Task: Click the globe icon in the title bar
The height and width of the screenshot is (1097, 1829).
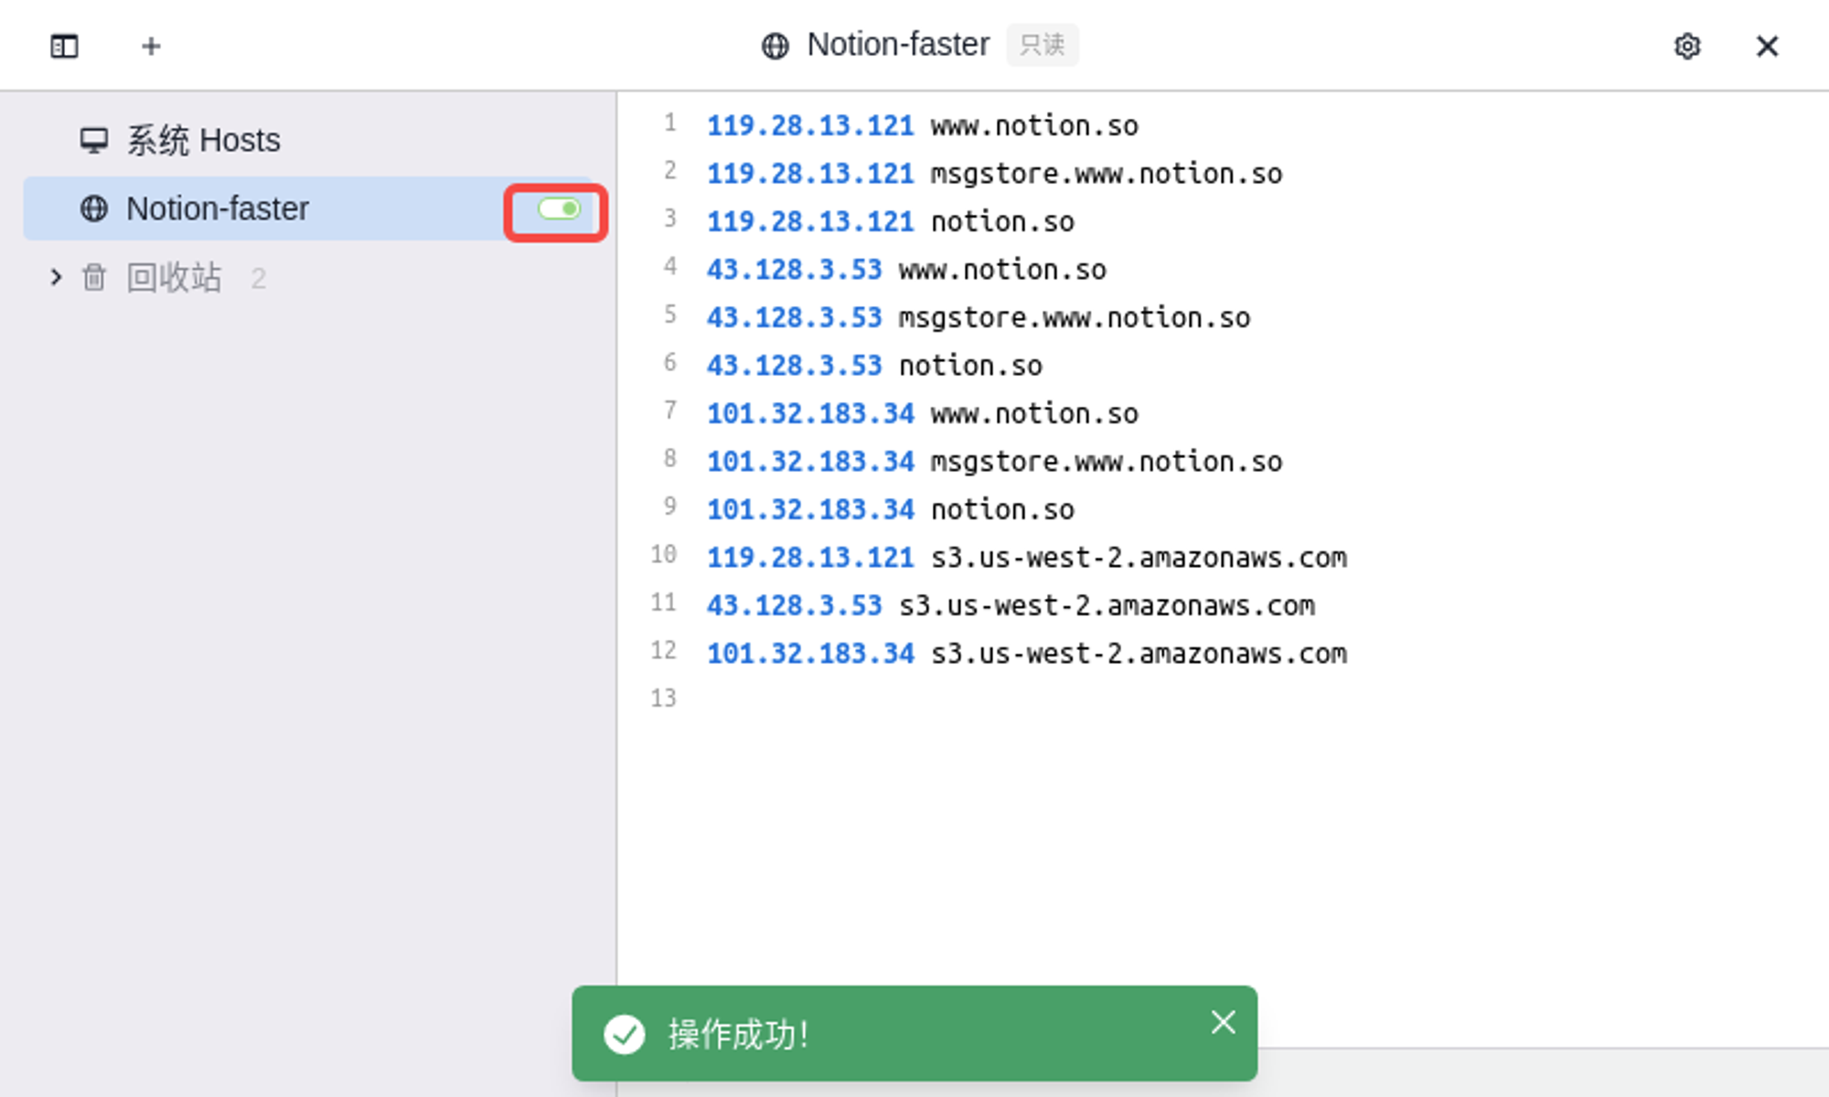Action: point(775,46)
